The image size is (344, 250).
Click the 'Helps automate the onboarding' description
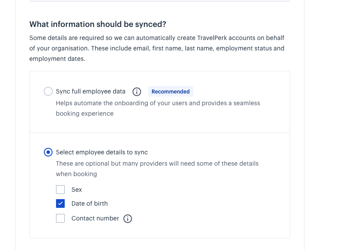(158, 108)
